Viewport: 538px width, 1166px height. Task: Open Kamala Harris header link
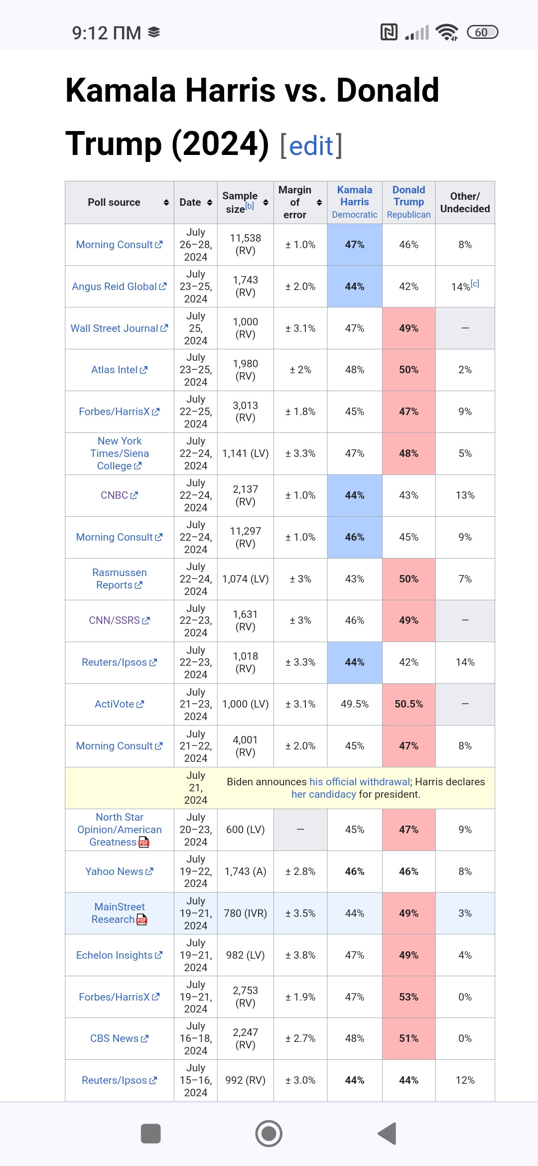pos(355,196)
